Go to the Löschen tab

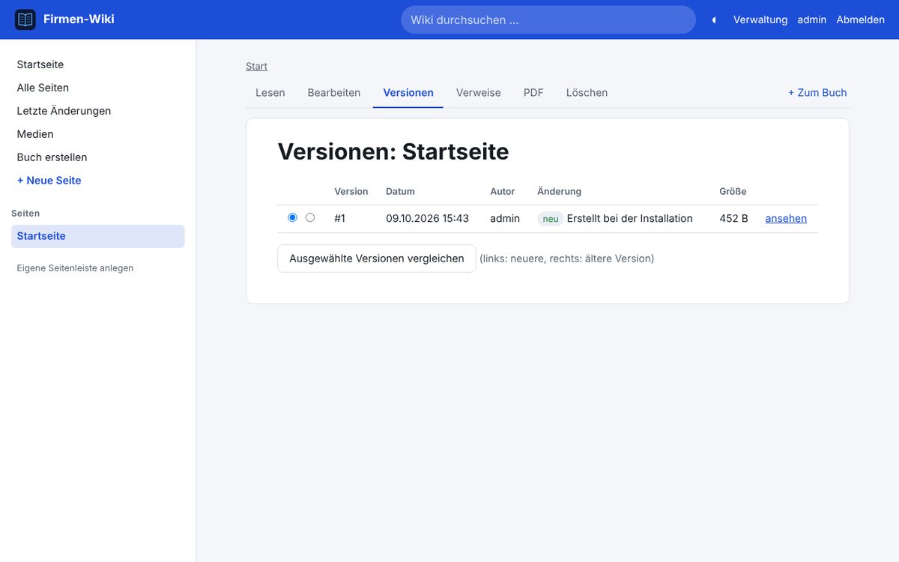pyautogui.click(x=587, y=93)
